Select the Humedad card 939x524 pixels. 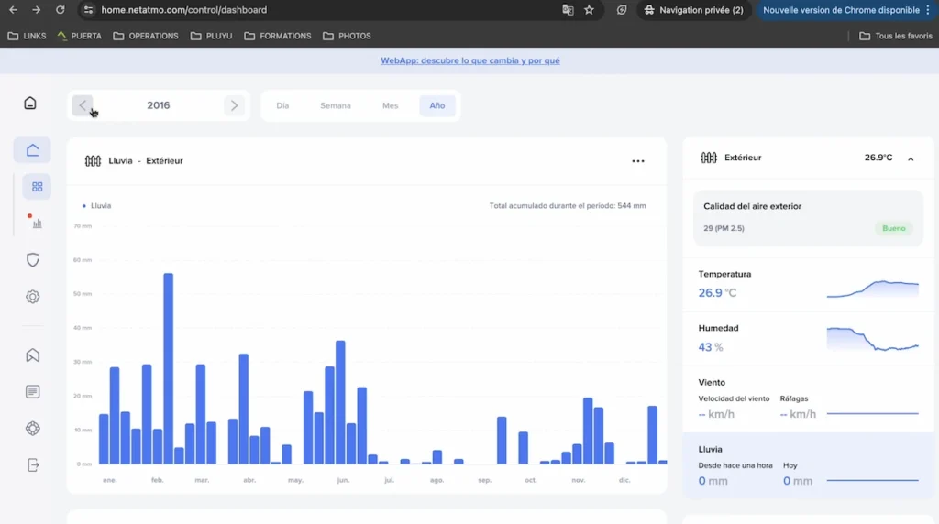[808, 338]
